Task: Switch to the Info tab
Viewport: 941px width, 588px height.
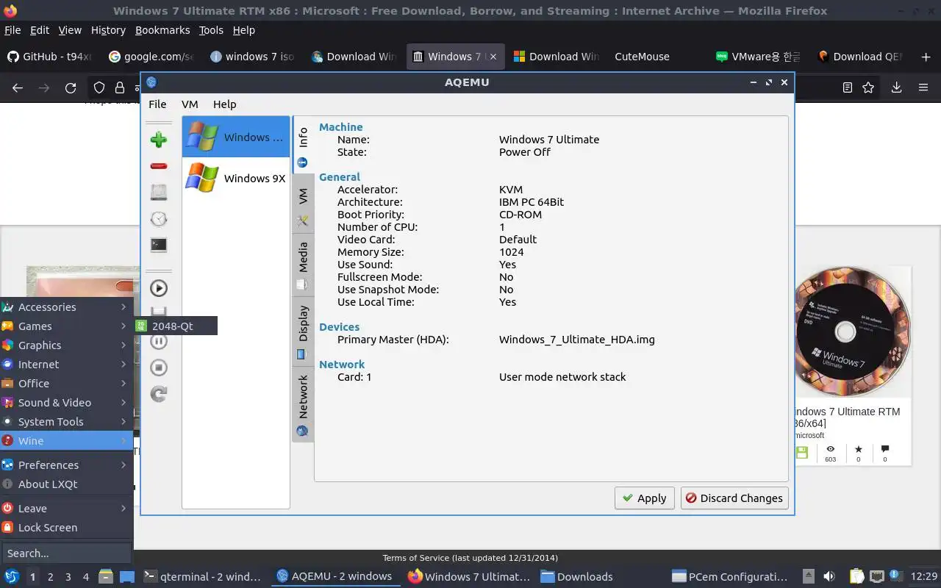Action: click(303, 145)
